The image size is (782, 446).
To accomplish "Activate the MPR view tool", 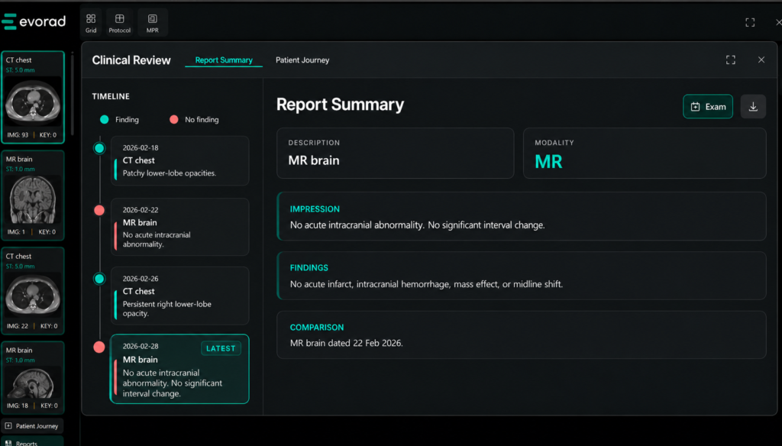I will [x=153, y=23].
